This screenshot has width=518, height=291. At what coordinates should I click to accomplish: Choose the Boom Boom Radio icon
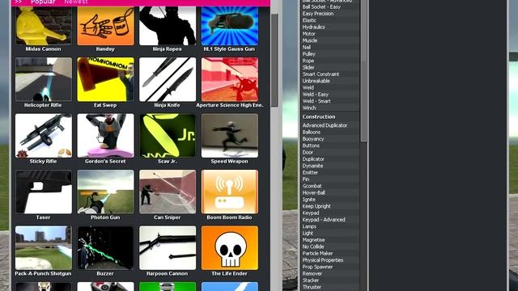(230, 192)
